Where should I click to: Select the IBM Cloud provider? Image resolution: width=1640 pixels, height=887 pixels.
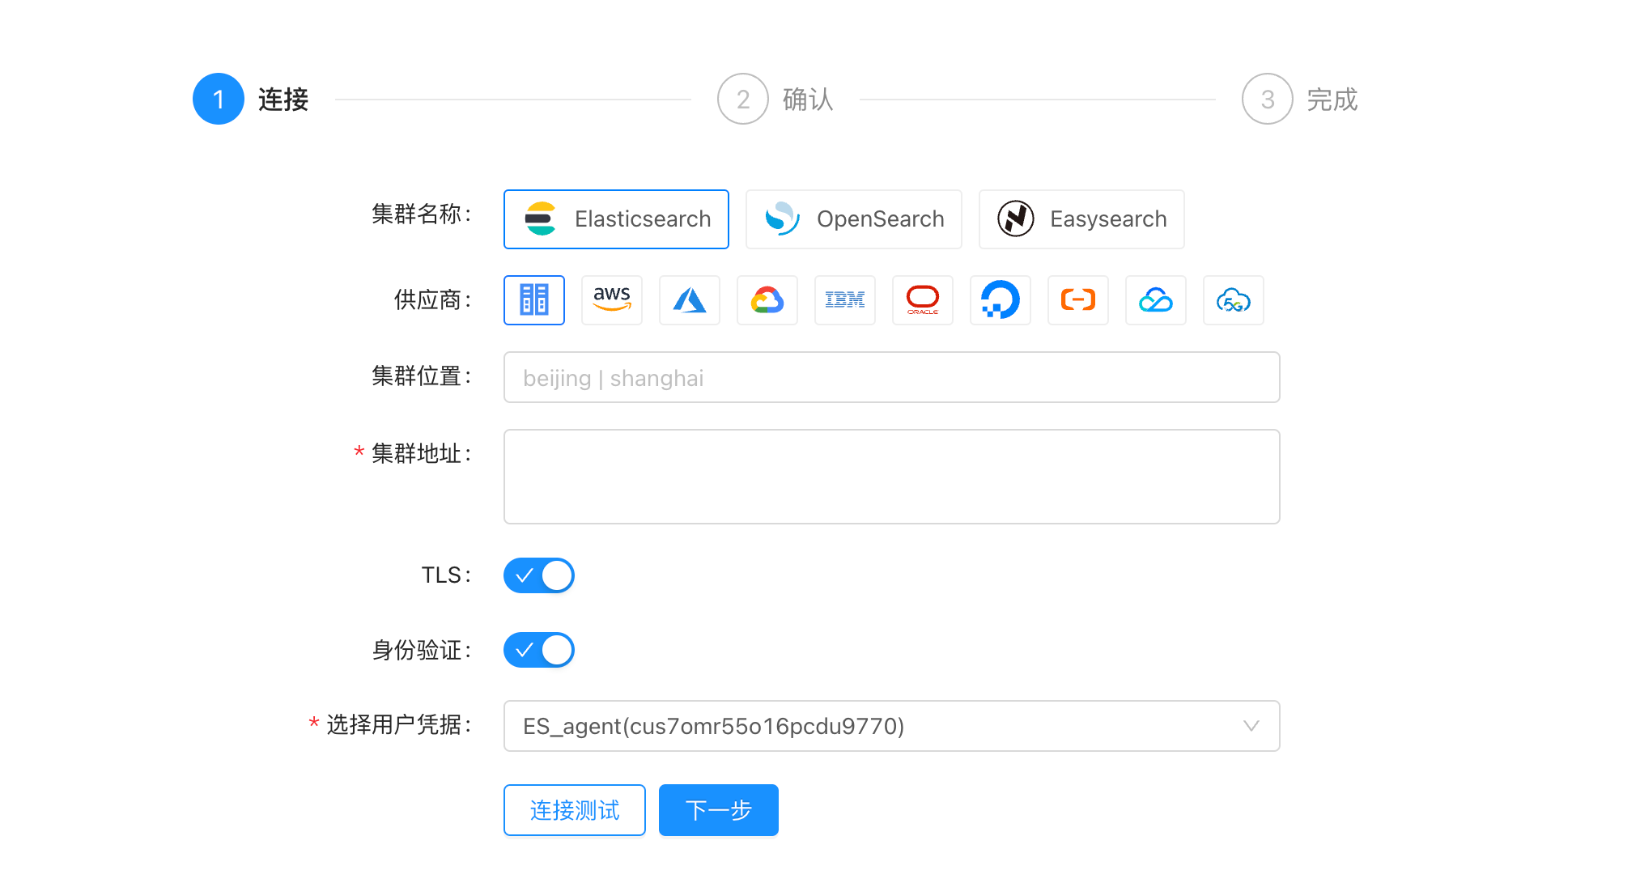point(845,300)
